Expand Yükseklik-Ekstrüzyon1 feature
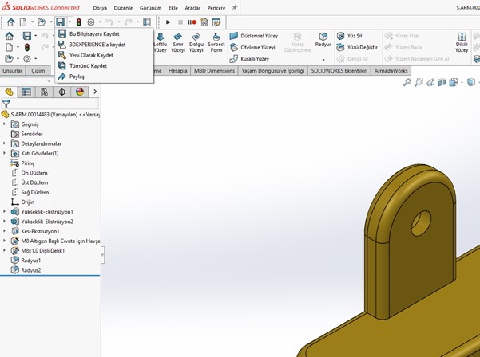This screenshot has width=480, height=357. [x=5, y=211]
